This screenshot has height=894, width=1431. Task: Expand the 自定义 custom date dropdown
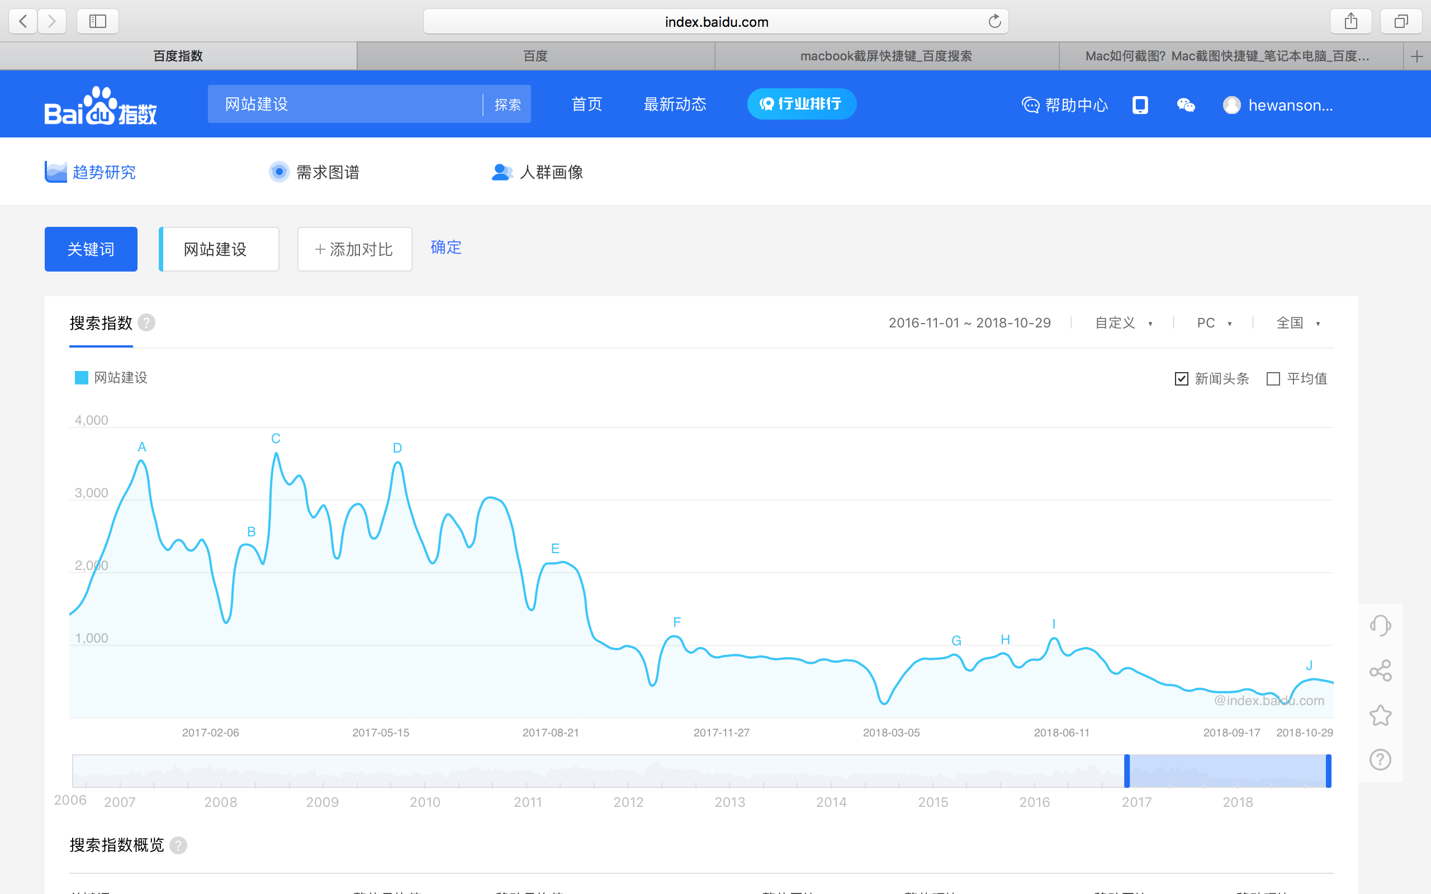click(1123, 322)
